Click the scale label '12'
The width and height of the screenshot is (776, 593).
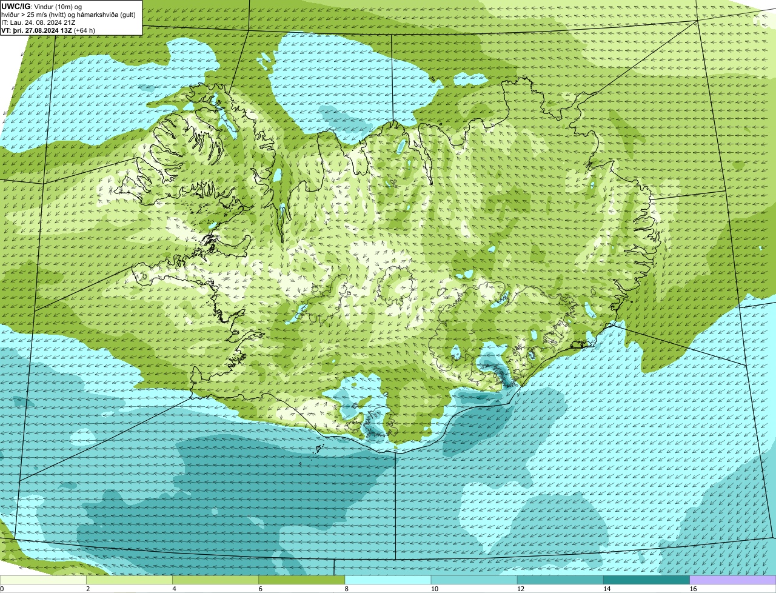[521, 589]
